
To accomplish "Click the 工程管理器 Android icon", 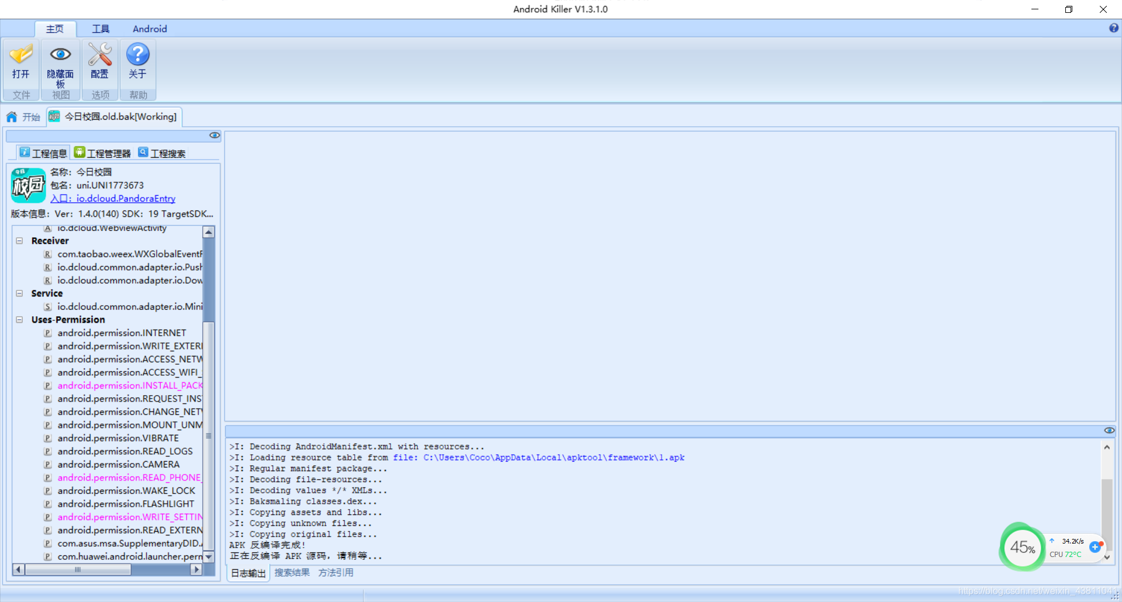I will tap(79, 152).
